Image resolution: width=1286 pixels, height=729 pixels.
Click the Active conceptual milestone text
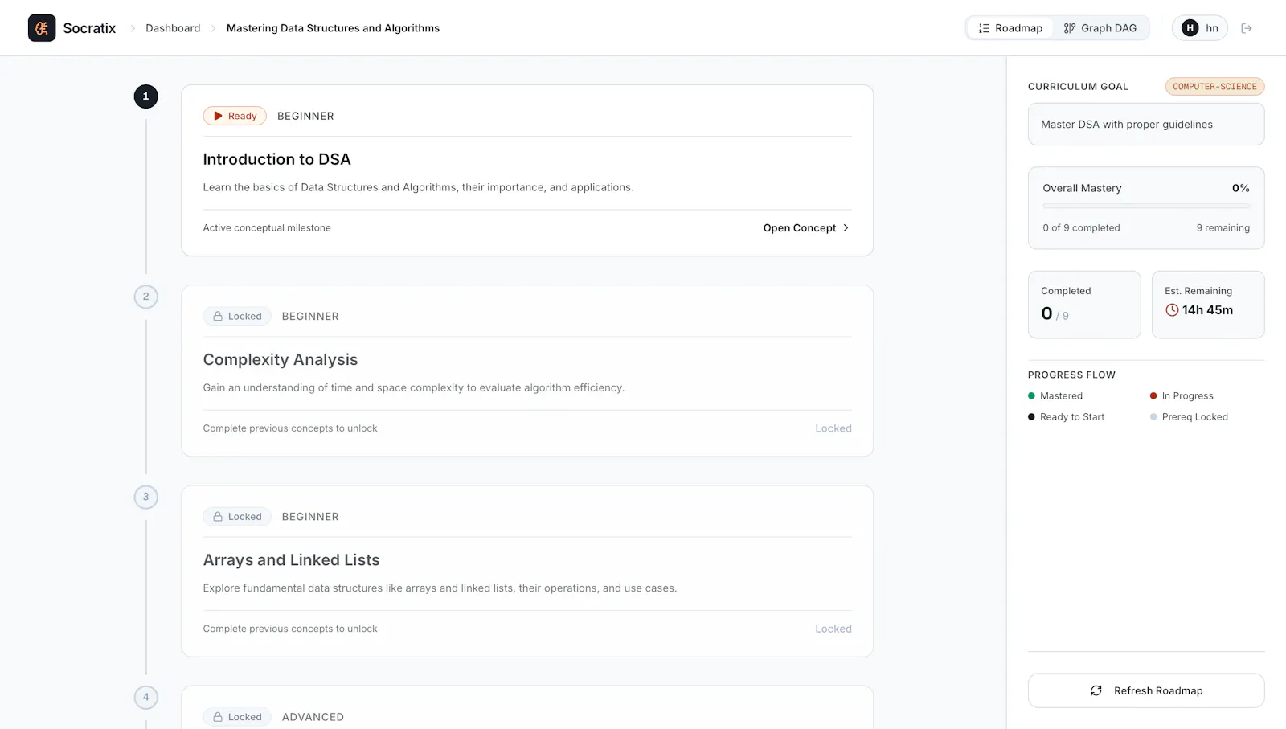pos(267,228)
